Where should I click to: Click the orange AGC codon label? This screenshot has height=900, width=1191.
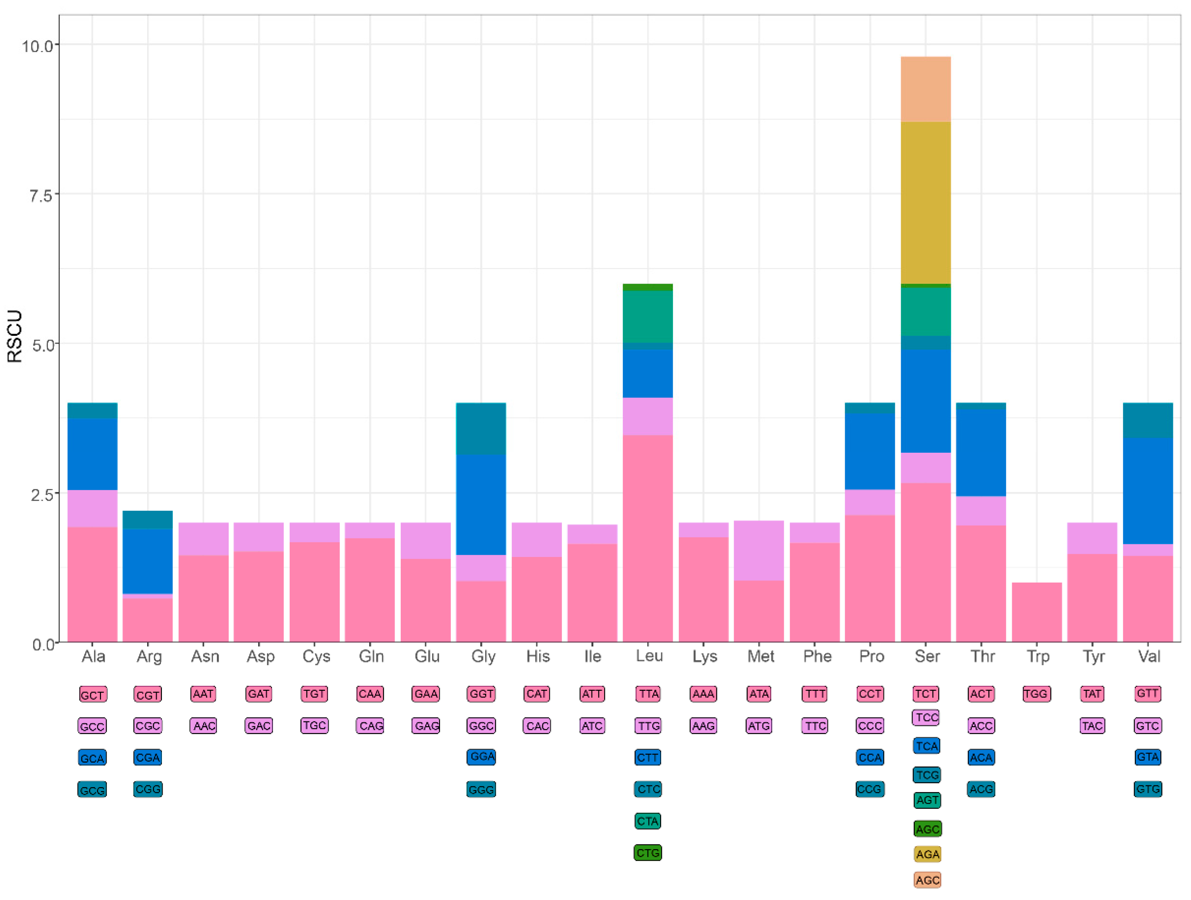click(928, 880)
